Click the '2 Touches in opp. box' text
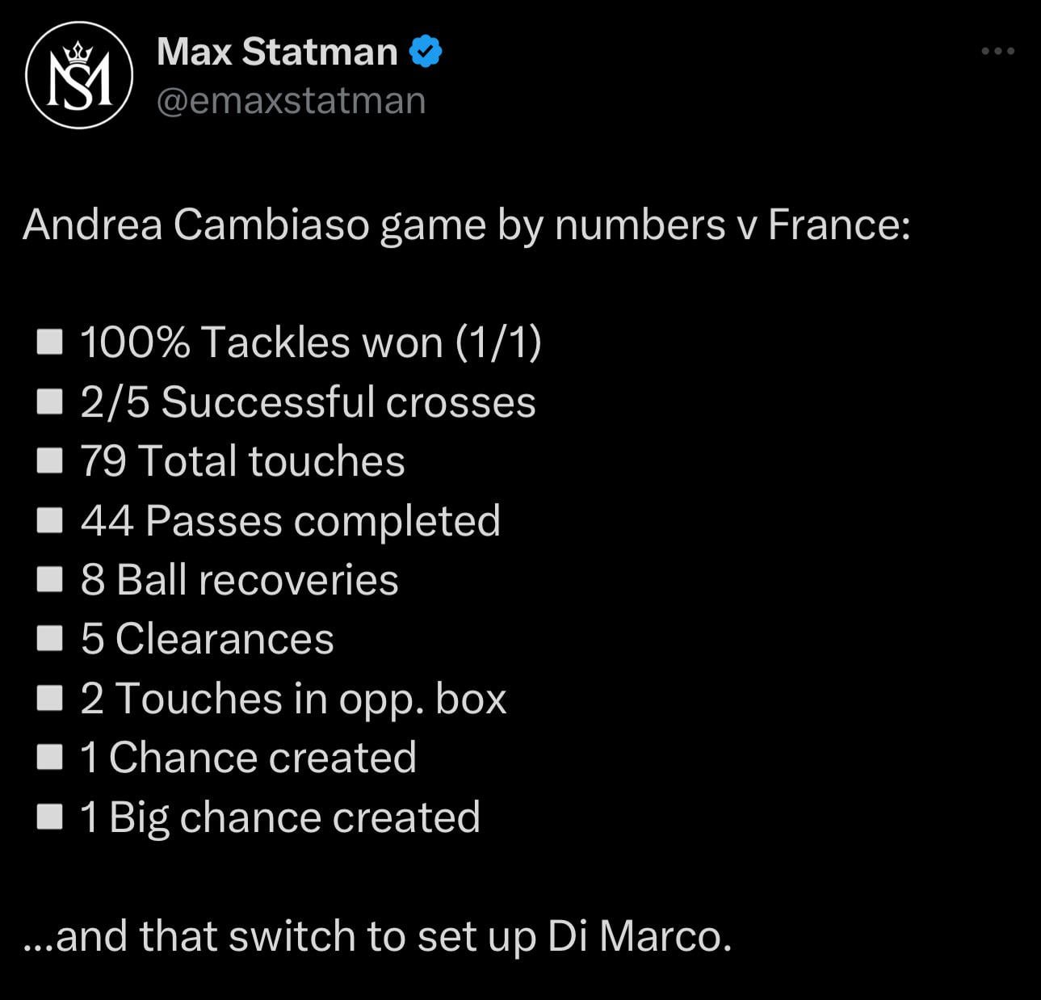Image resolution: width=1041 pixels, height=1000 pixels. coord(293,700)
